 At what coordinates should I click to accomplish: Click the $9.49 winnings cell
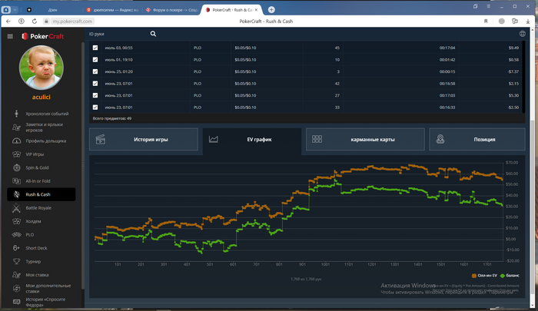pos(513,48)
